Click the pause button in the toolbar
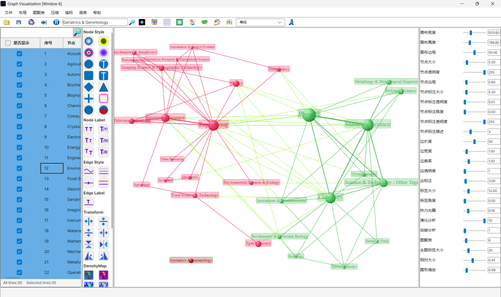 [56, 22]
